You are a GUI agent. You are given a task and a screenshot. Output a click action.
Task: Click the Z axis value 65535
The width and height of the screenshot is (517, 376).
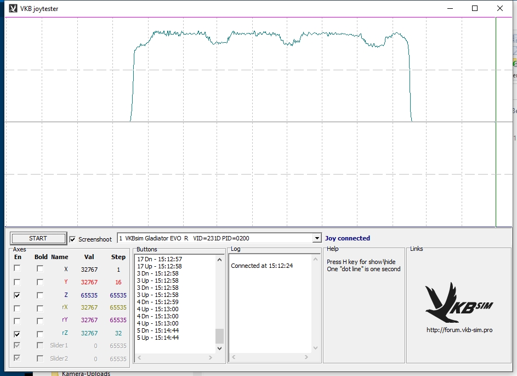pos(89,295)
